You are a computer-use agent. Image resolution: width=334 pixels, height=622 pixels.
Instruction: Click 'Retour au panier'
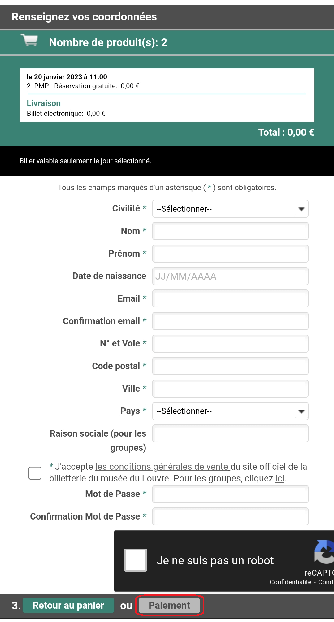68,605
